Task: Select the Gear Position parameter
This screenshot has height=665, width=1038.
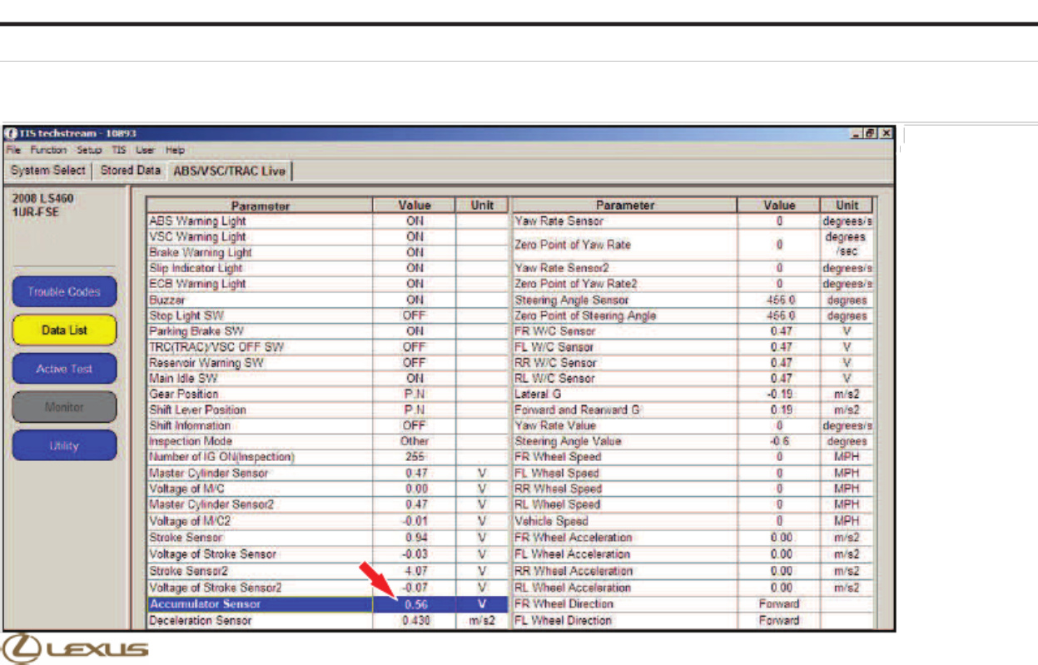Action: [183, 394]
